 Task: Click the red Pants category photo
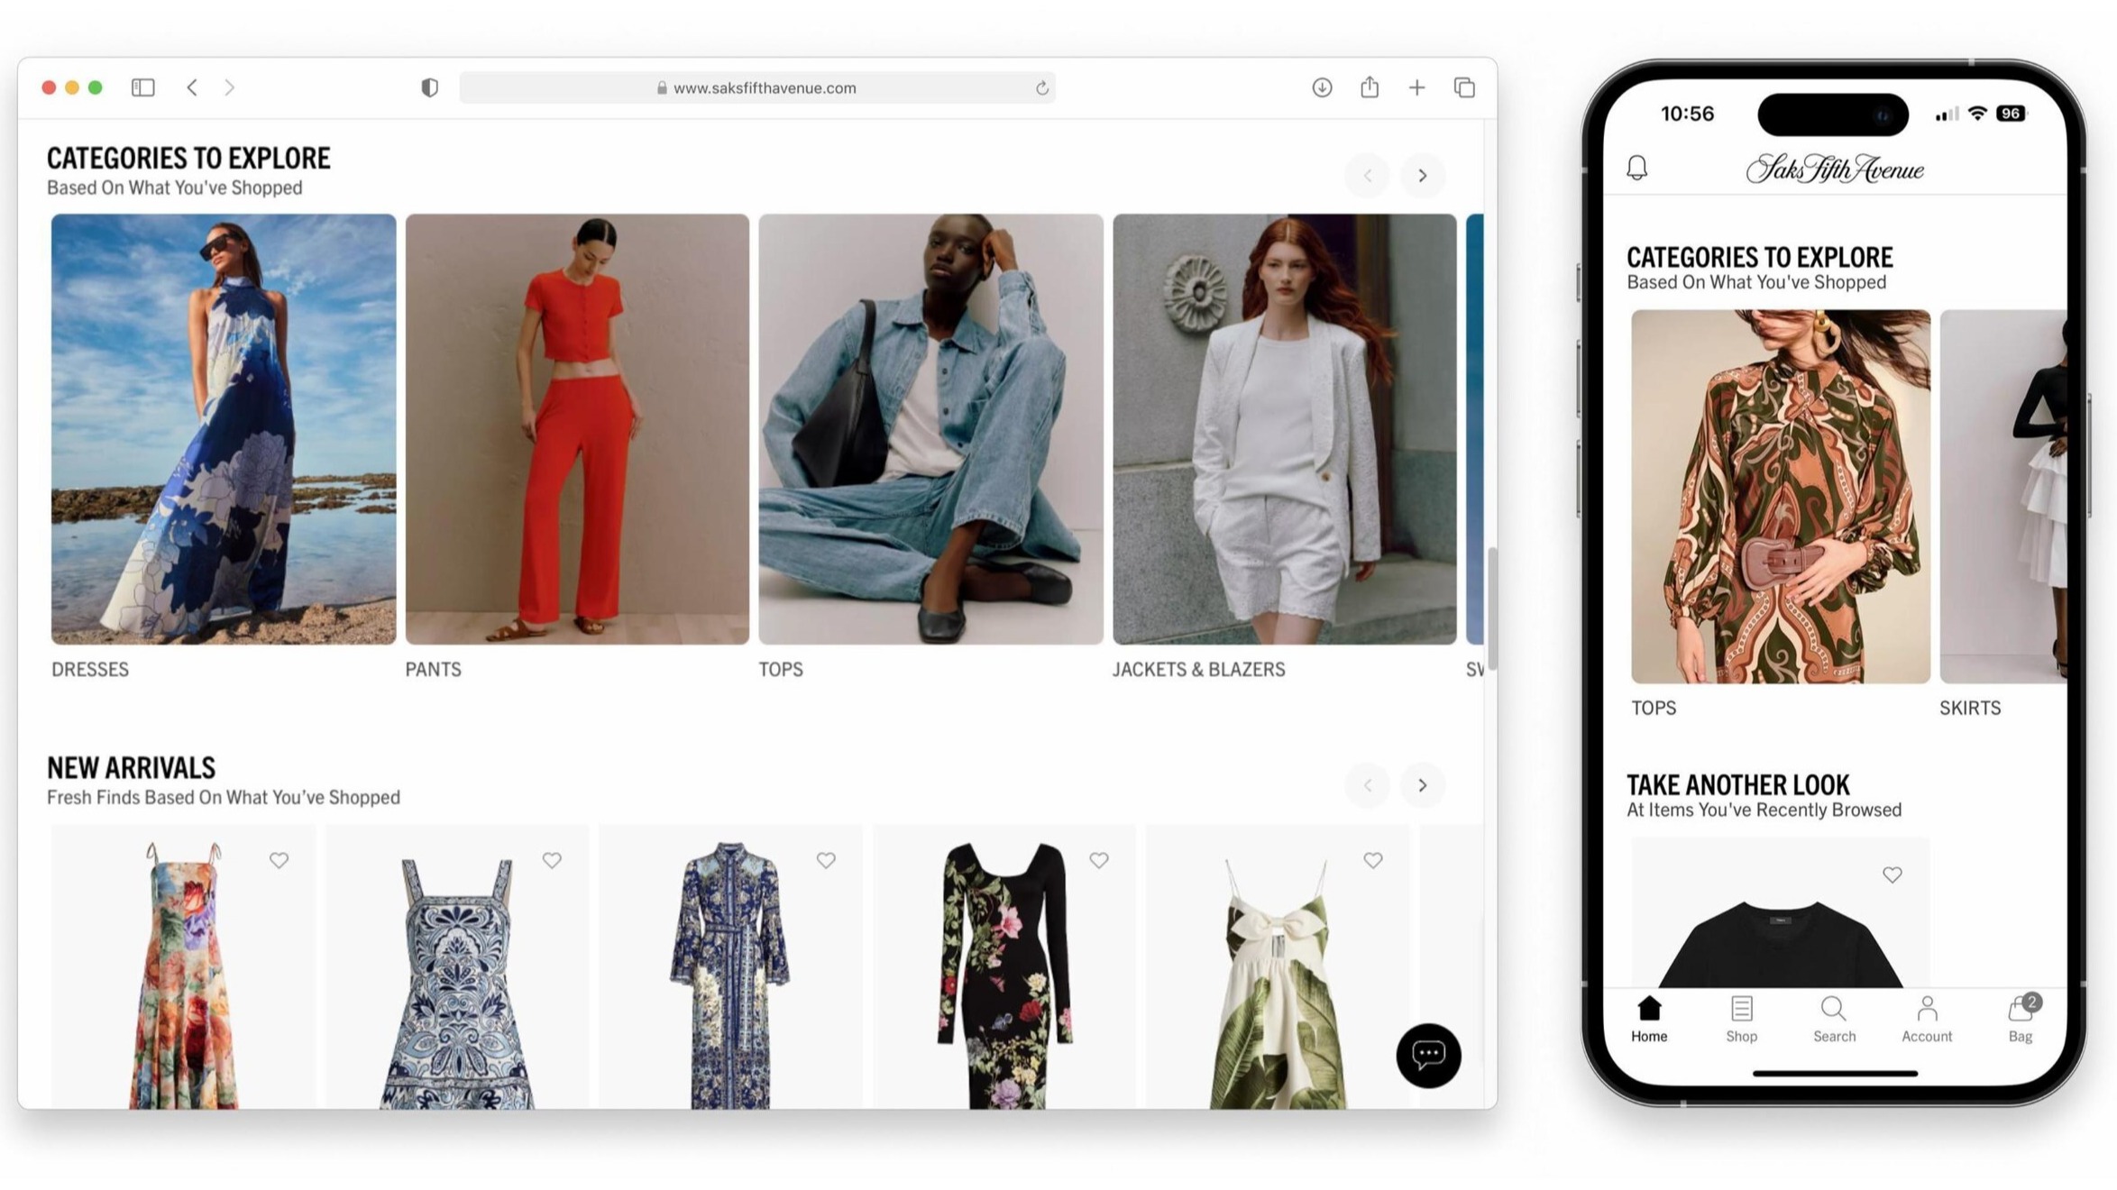(577, 429)
